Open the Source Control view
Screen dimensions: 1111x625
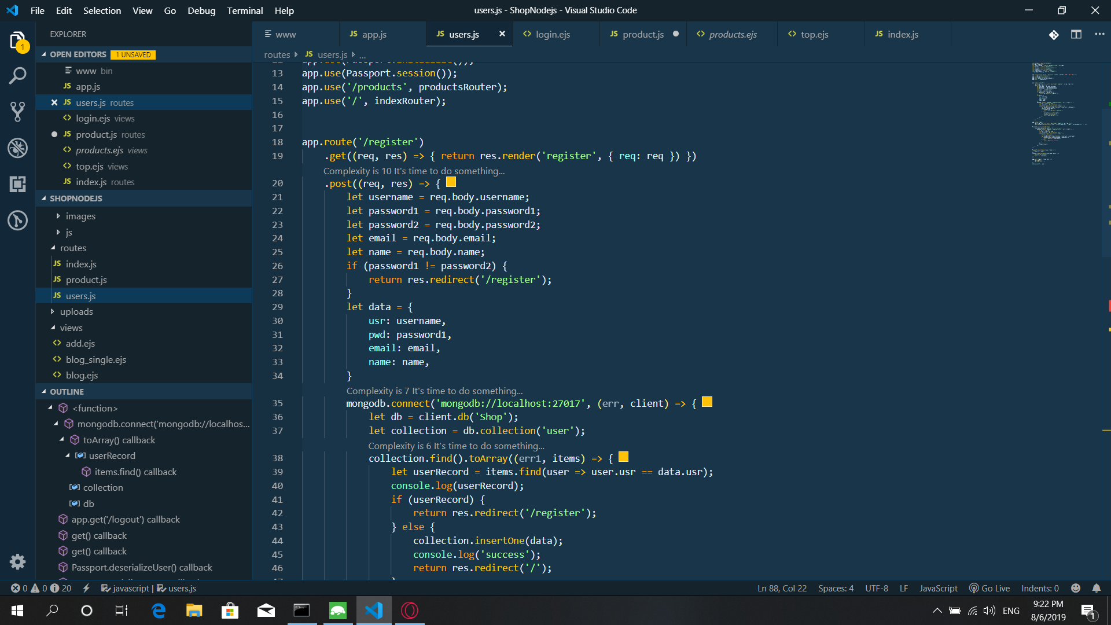17,112
